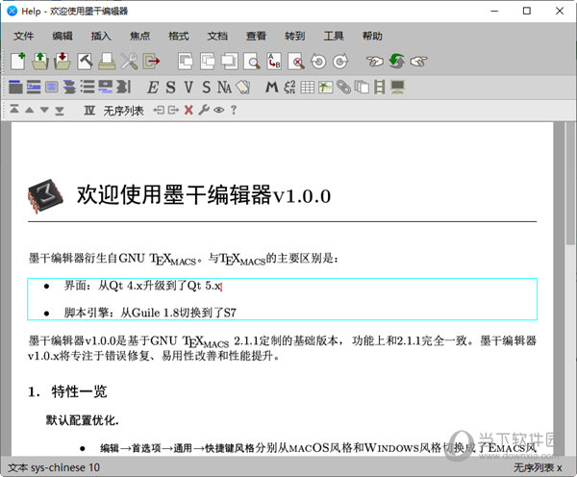
Task: Click the itemize list icon in the second toolbar
Action: tap(88, 87)
